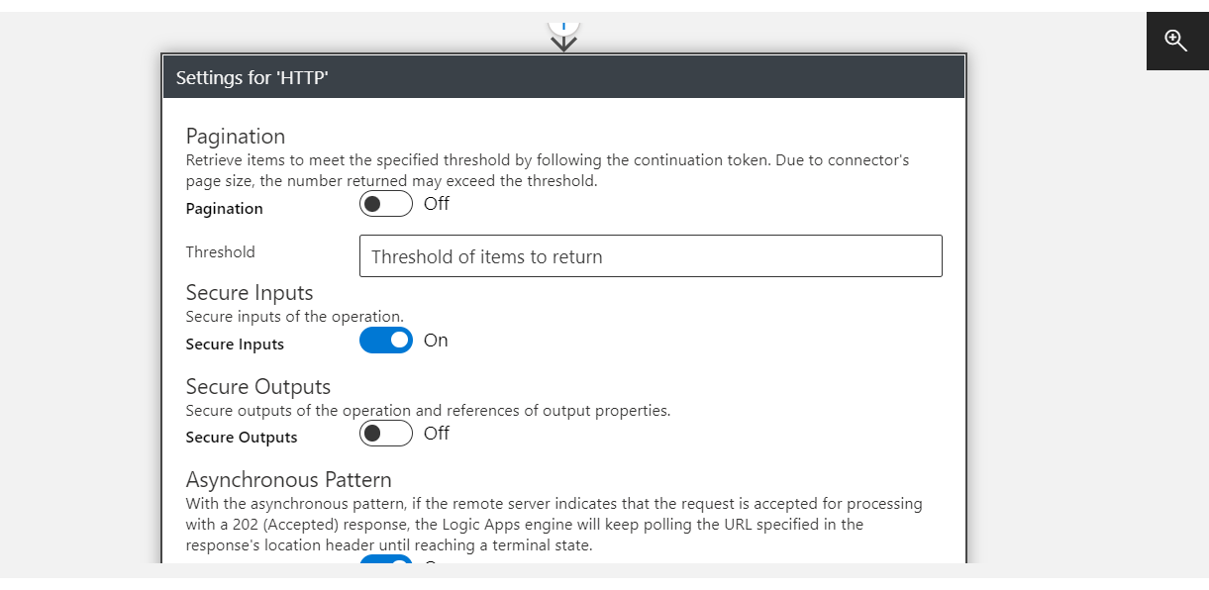Click the Secure Inputs section heading
Image resolution: width=1209 pixels, height=590 pixels.
(x=249, y=292)
